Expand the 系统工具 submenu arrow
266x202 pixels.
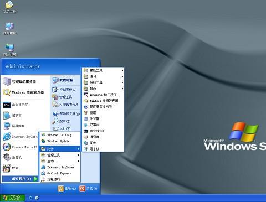point(122,82)
